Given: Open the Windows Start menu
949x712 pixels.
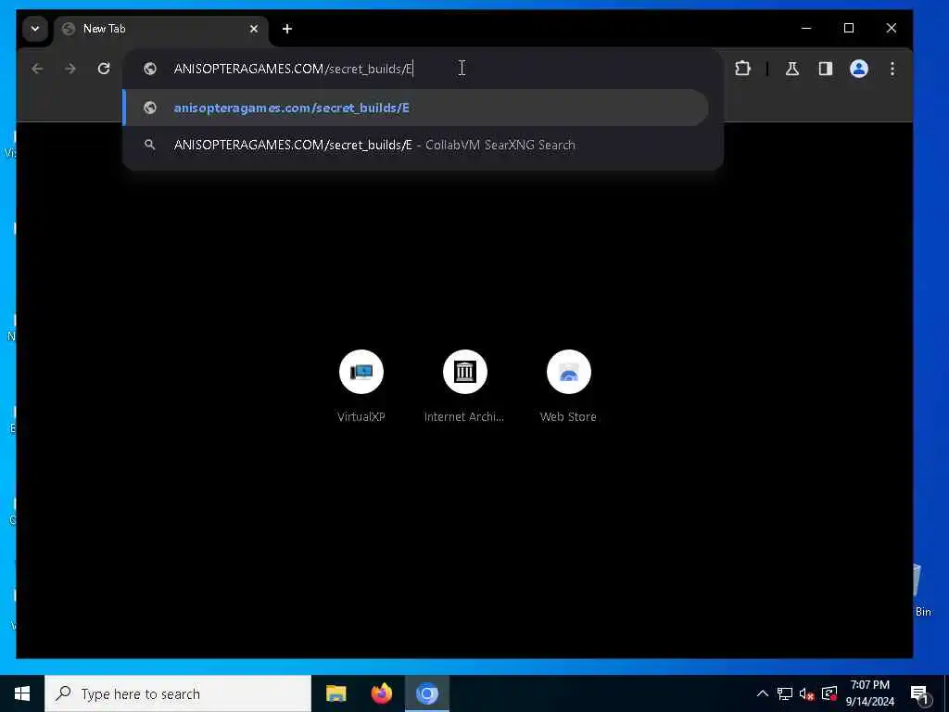Looking at the screenshot, I should [x=22, y=693].
